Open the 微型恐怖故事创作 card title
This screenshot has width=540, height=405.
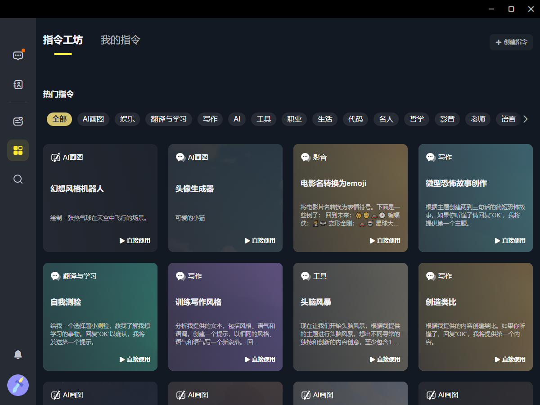[x=456, y=184]
